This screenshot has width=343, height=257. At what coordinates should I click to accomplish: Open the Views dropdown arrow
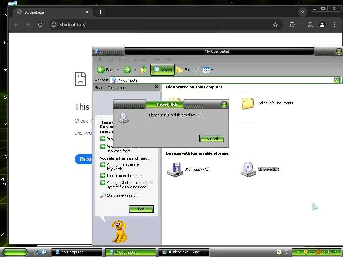tap(212, 70)
